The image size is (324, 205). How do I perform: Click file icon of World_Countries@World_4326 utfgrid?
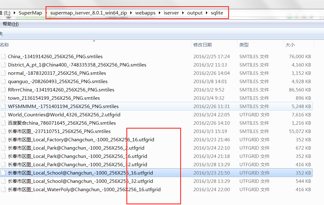3,115
